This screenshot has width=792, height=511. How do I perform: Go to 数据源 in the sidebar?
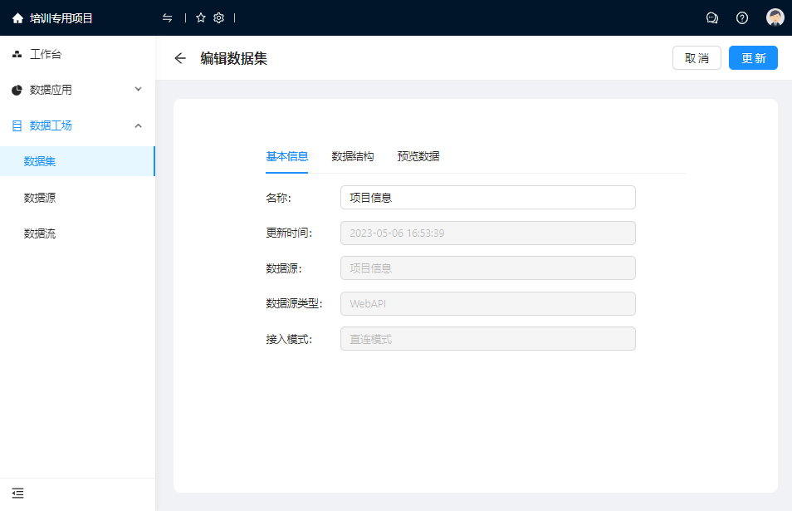40,198
